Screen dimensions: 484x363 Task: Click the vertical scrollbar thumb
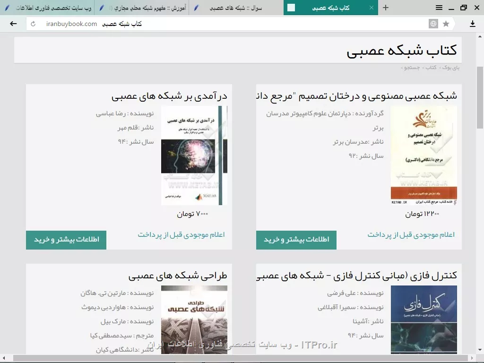coord(480,97)
